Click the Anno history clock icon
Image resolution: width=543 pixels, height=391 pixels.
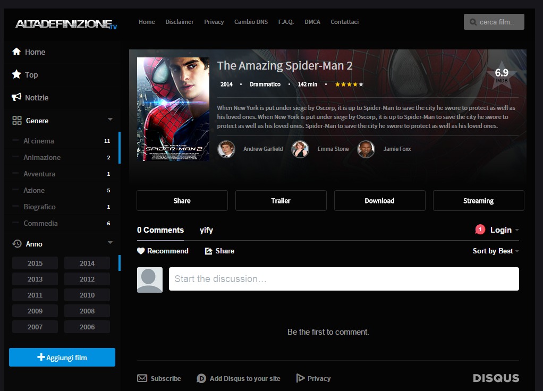pyautogui.click(x=17, y=244)
